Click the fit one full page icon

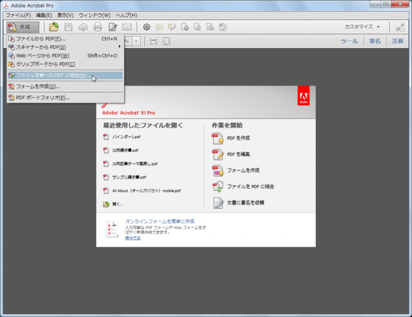[166, 41]
